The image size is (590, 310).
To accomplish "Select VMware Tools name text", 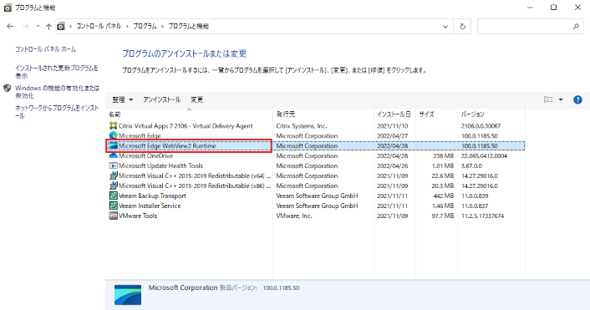I will (138, 216).
